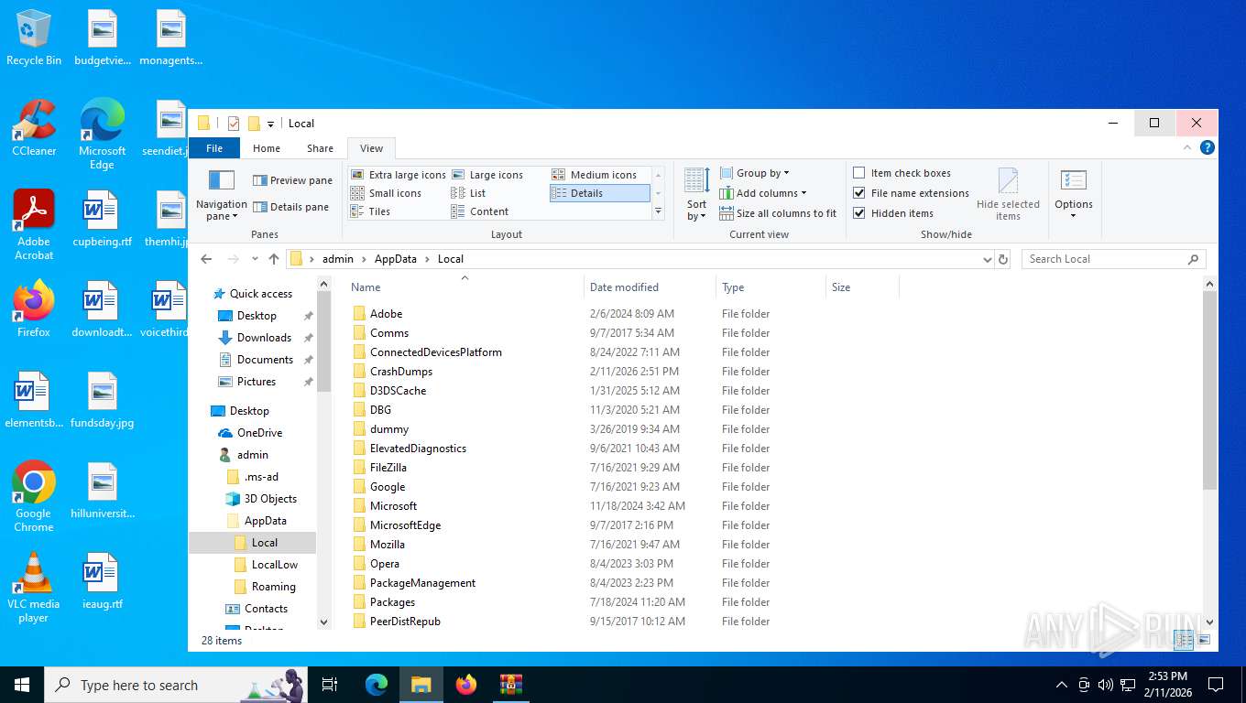This screenshot has width=1246, height=703.
Task: Click the customize Quick Access Toolbar arrow
Action: pyautogui.click(x=270, y=124)
